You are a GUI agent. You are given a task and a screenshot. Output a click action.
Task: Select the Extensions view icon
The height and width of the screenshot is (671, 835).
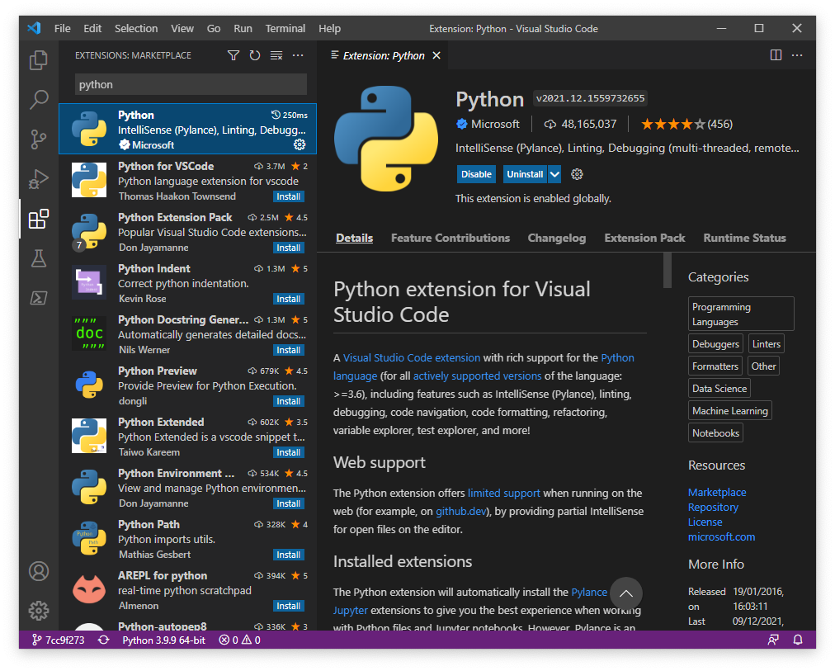point(38,219)
